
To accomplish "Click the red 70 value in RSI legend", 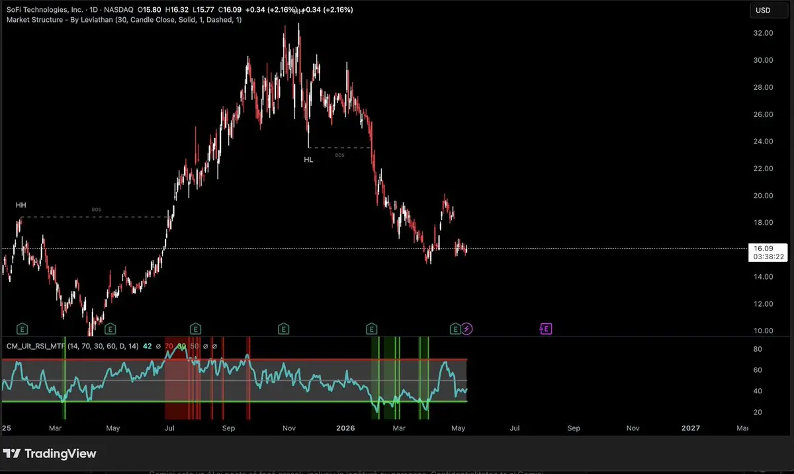I will tap(169, 346).
